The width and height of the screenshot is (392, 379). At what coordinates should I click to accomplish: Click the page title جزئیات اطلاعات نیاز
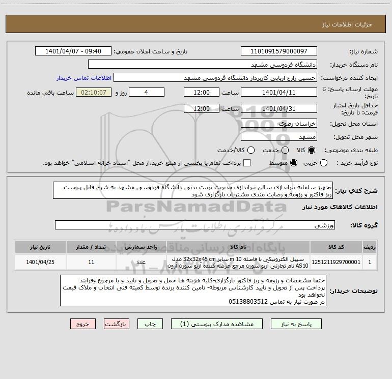pyautogui.click(x=347, y=24)
